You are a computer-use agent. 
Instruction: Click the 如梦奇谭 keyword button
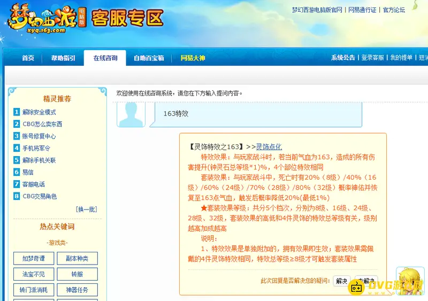point(34,258)
